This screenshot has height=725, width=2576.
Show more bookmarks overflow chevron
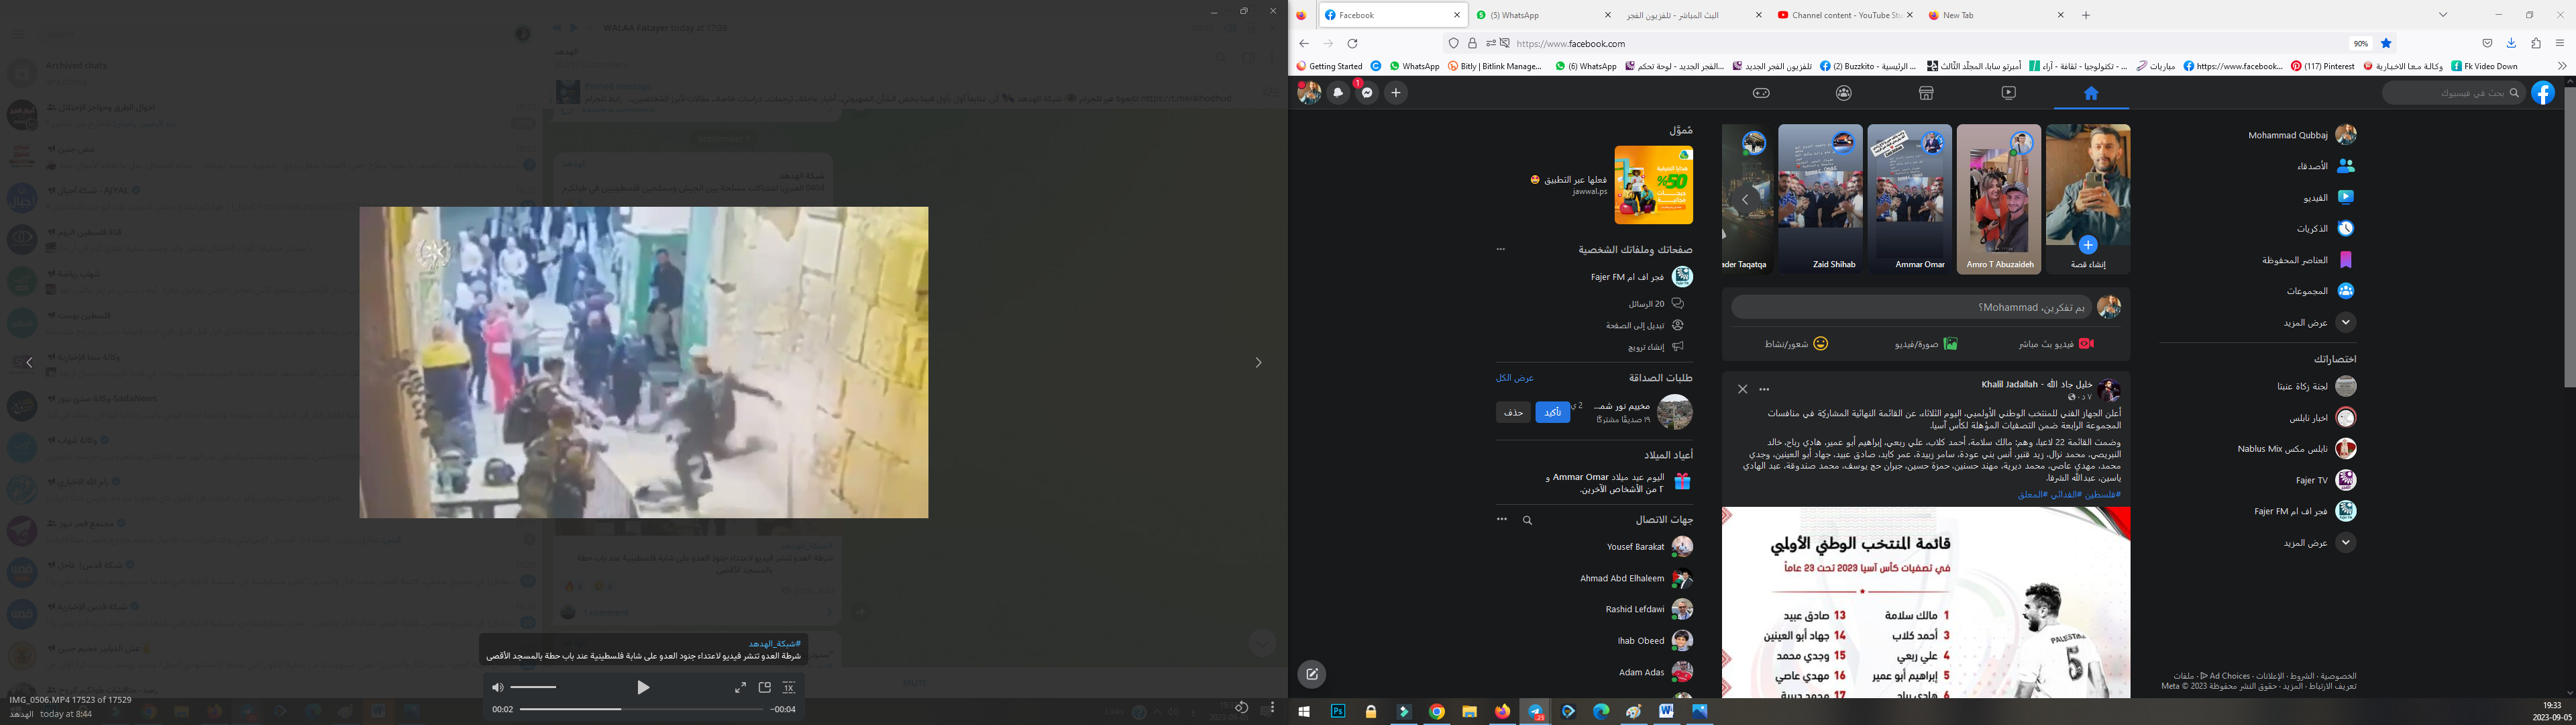[x=2562, y=66]
